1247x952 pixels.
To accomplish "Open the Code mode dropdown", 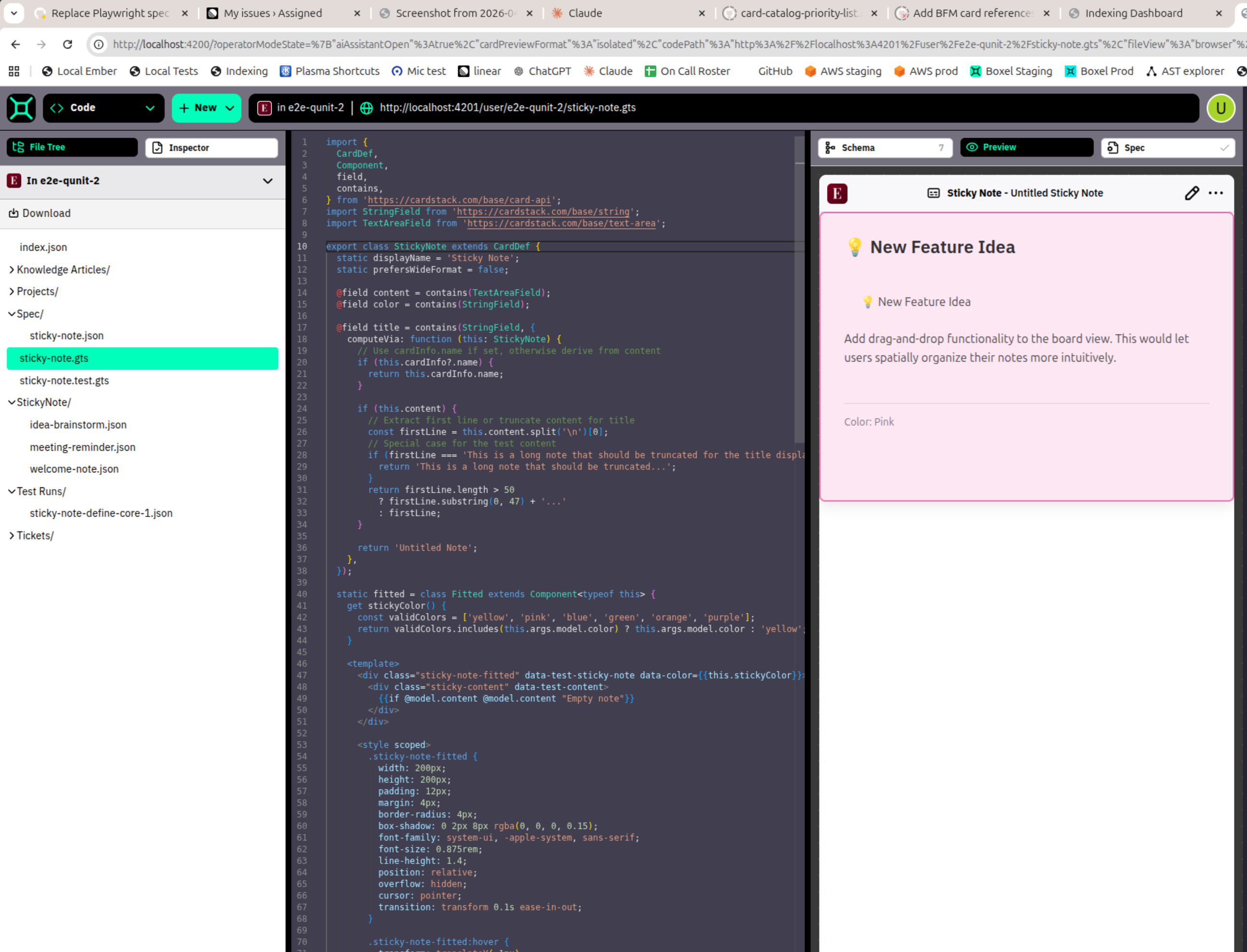I will pyautogui.click(x=104, y=108).
